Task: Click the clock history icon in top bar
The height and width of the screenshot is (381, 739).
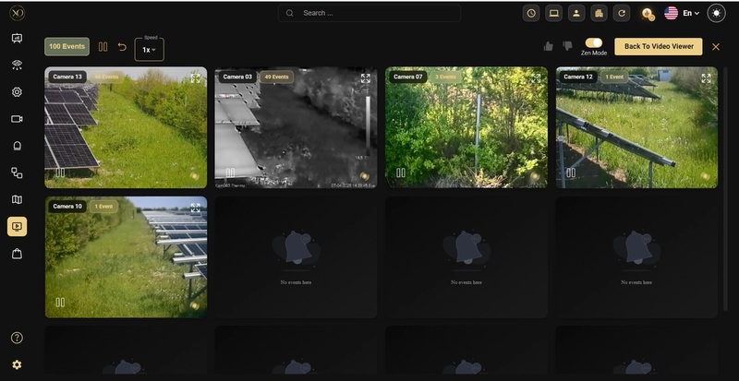Action: pyautogui.click(x=531, y=13)
